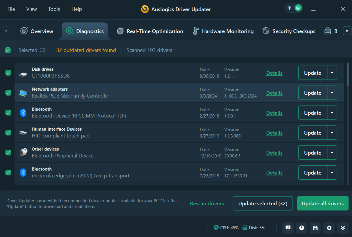Switch to the Hardware Monitoring tab
This screenshot has width=352, height=237.
(223, 31)
